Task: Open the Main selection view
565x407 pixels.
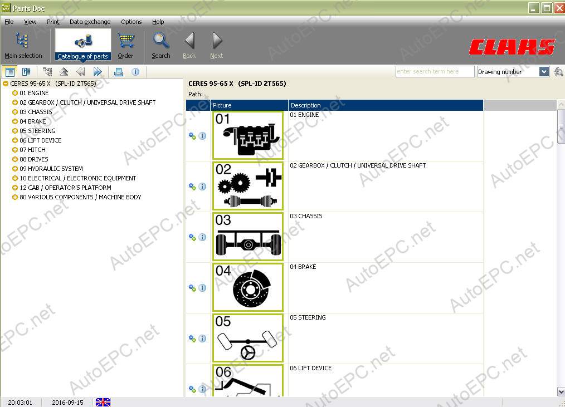Action: coord(23,46)
